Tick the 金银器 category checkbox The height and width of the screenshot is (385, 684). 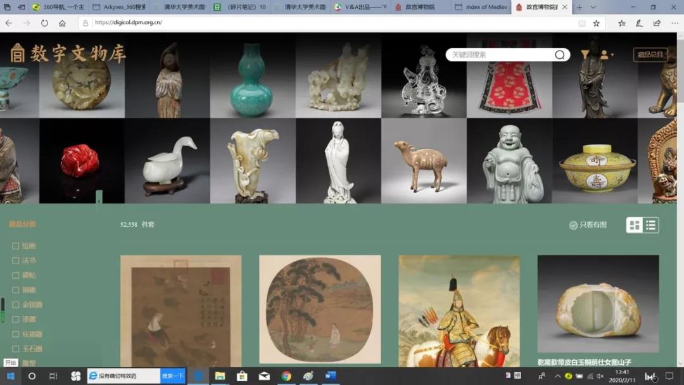point(16,305)
